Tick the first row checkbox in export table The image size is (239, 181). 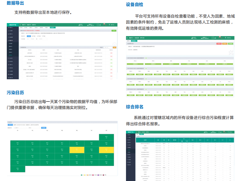click(x=21, y=52)
